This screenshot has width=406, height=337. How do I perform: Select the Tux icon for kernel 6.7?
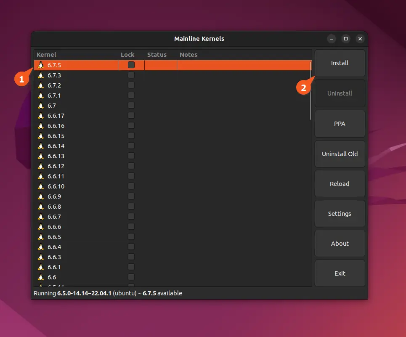(41, 106)
